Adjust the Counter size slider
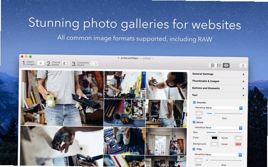This screenshot has width=268, height=167. (x=224, y=114)
